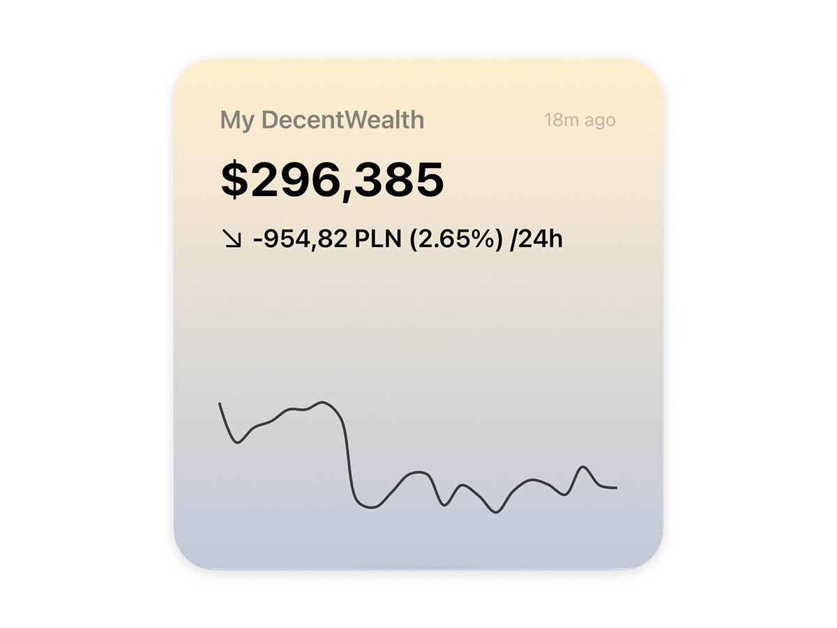Viewport: 837px width, 628px height.
Task: Tap the chart's highest peak point
Action: click(323, 403)
